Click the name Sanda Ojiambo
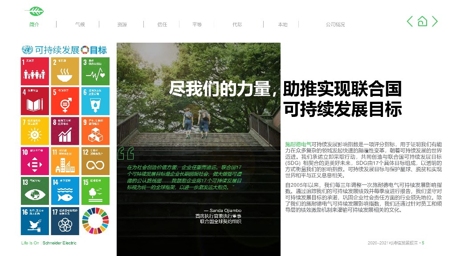This screenshot has width=456, height=256. coord(225,210)
